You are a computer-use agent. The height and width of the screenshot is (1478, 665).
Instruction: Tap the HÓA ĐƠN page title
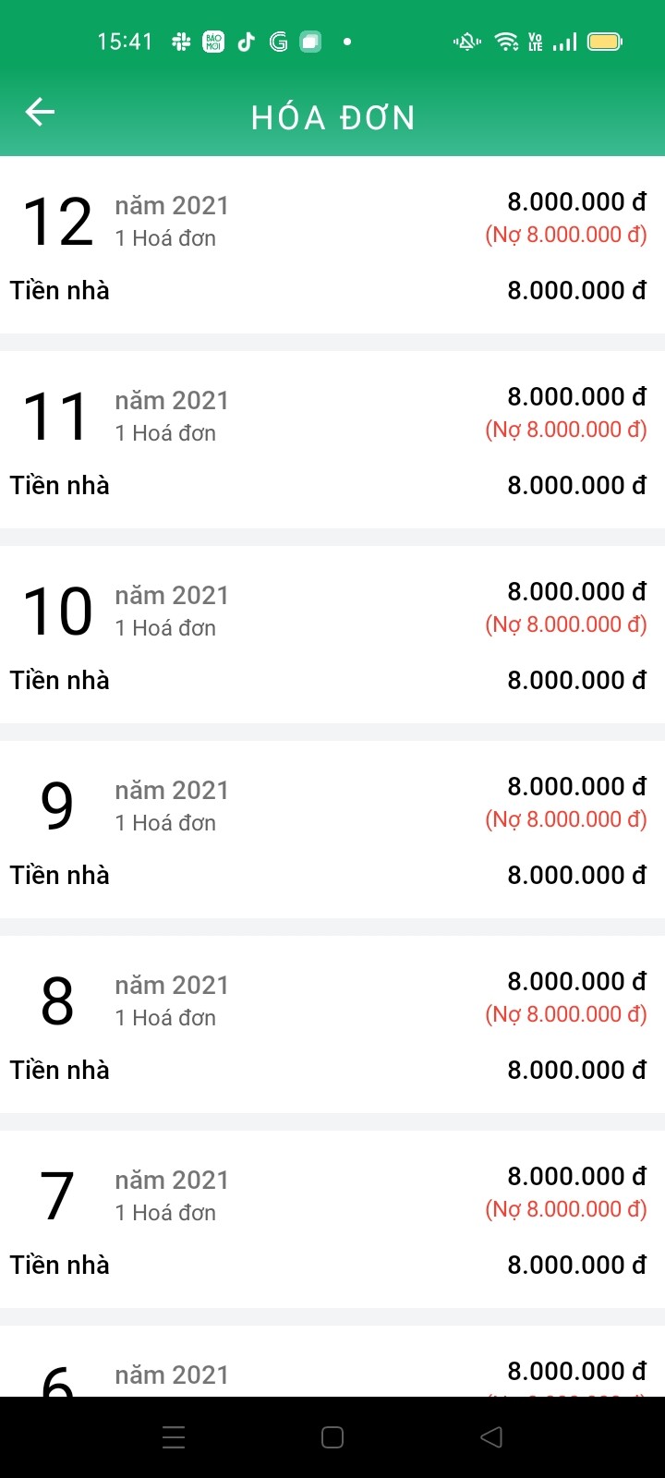pos(333,118)
